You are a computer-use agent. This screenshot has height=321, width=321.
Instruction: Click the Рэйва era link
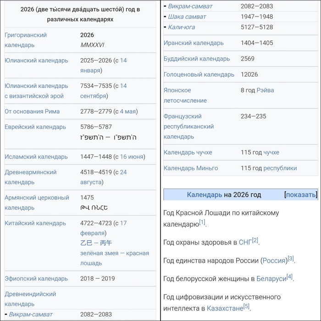point(265,90)
